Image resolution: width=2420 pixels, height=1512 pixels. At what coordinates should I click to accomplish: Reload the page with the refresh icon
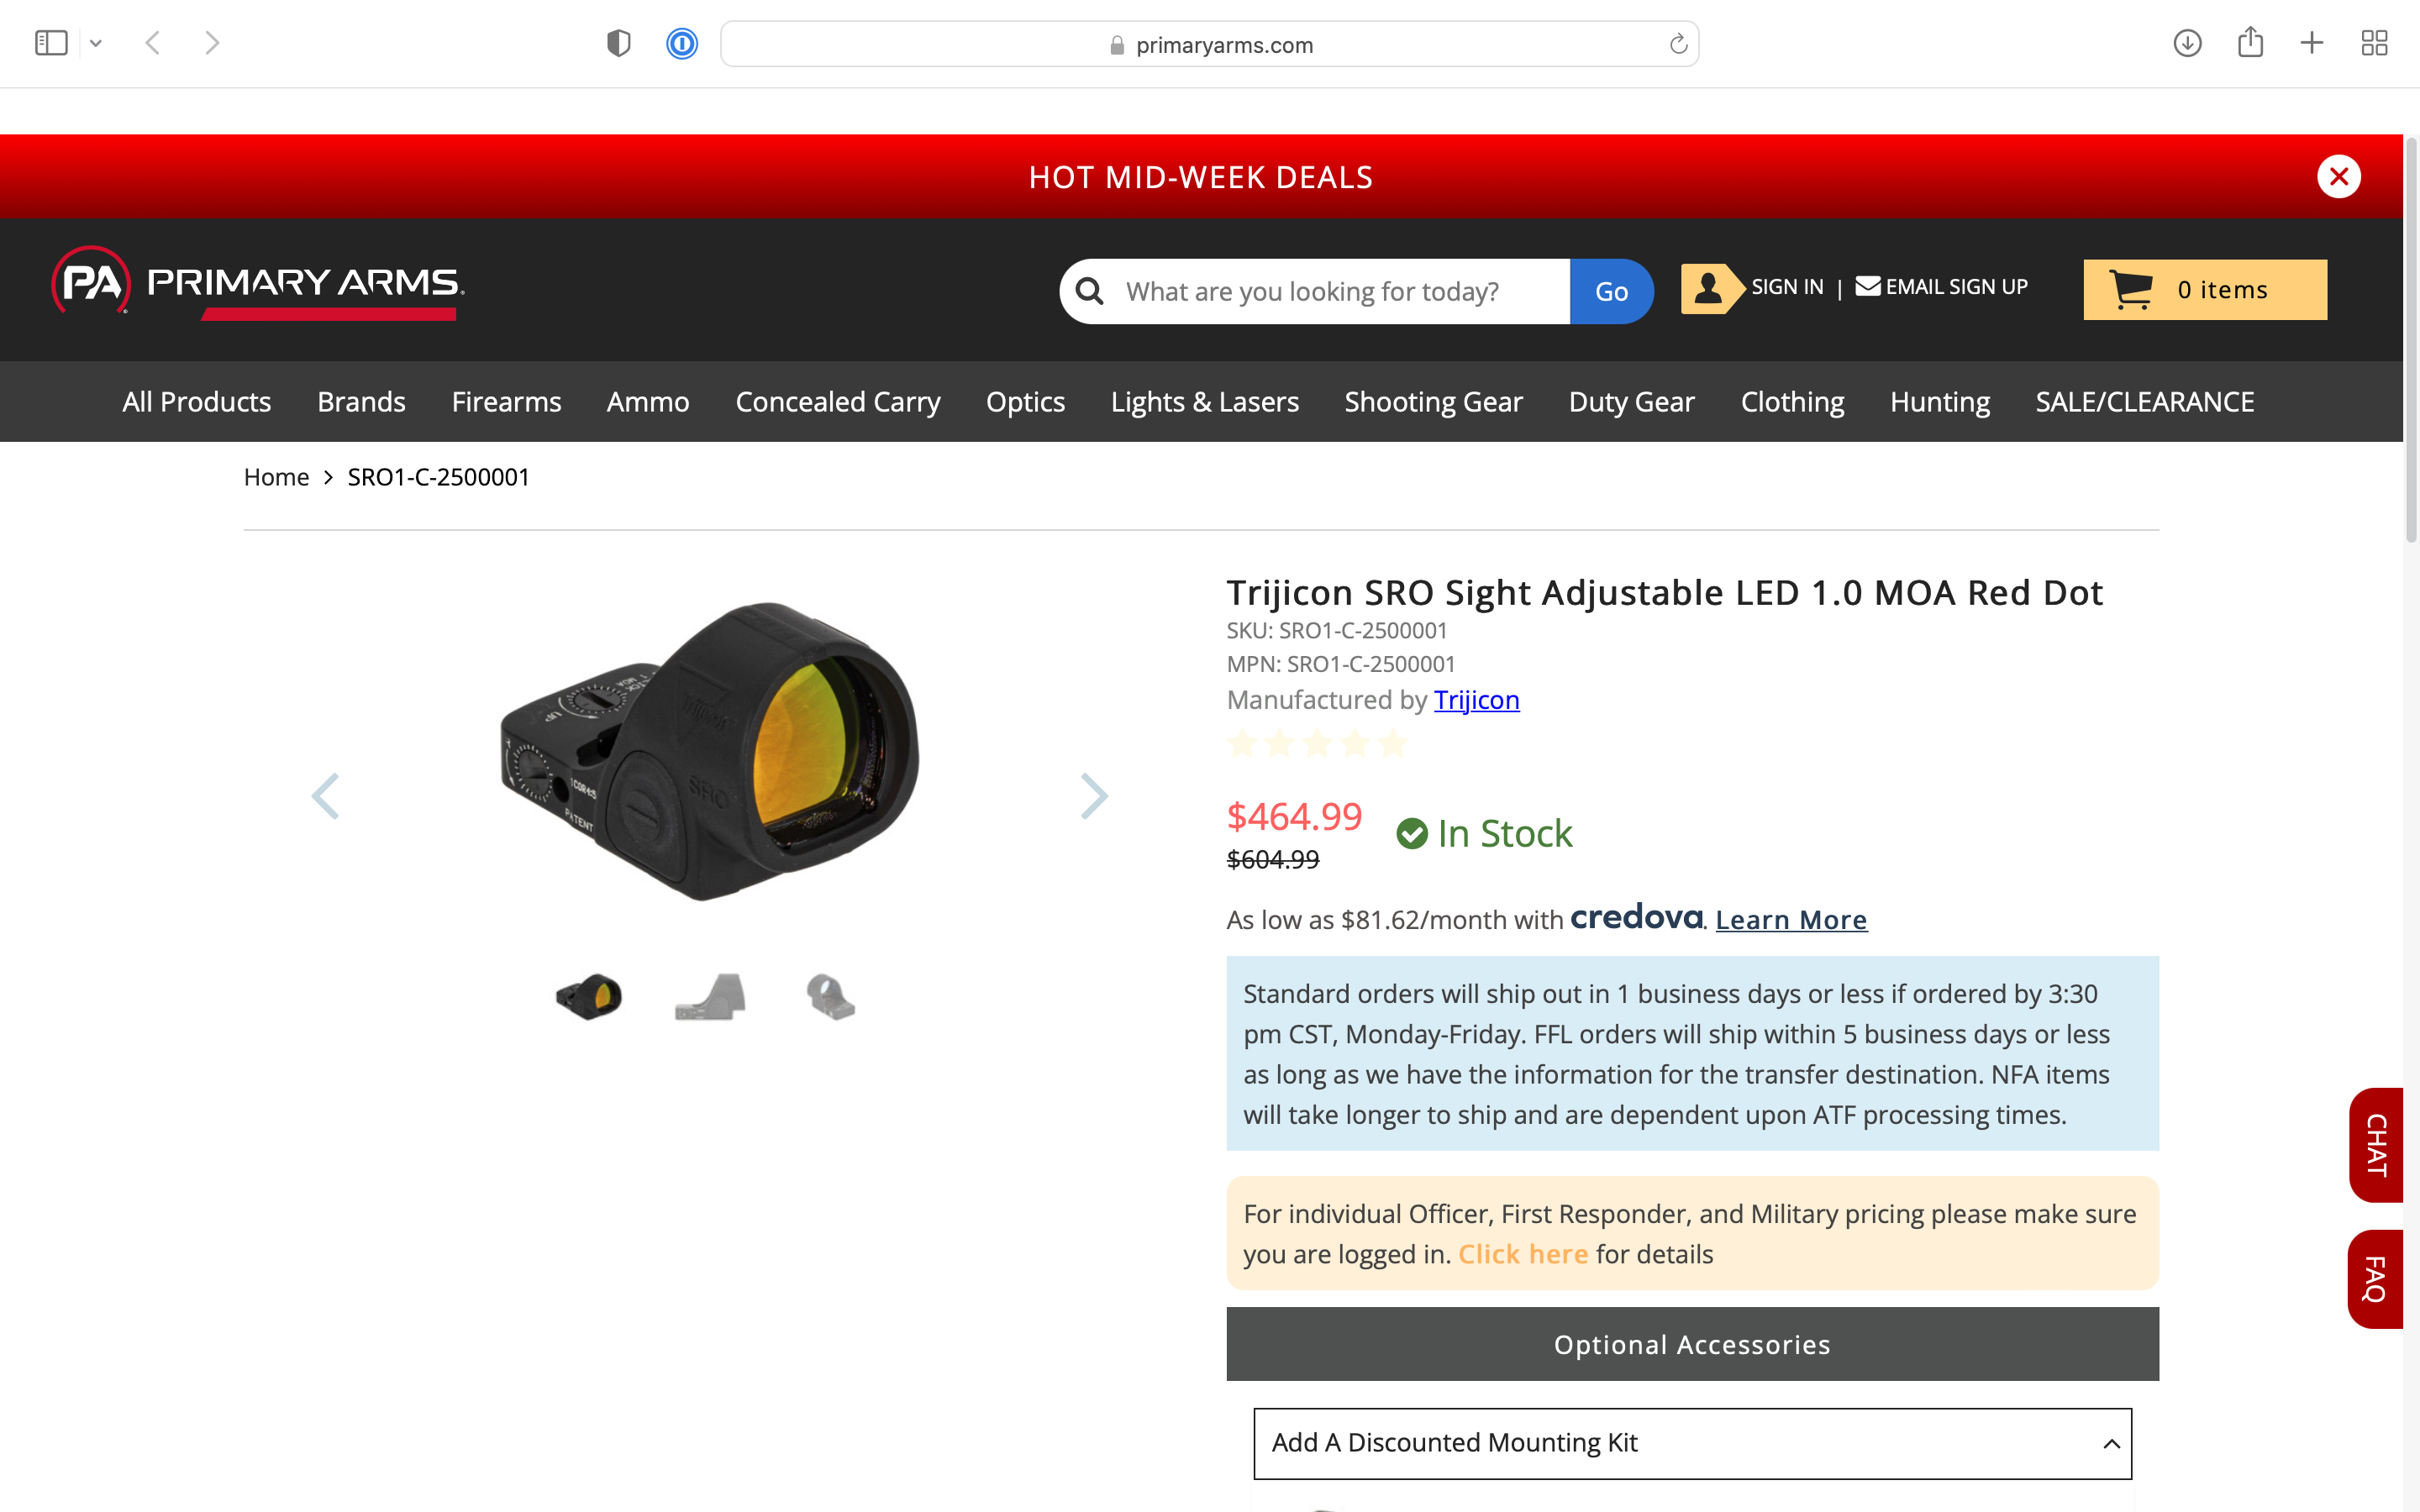pyautogui.click(x=1678, y=44)
